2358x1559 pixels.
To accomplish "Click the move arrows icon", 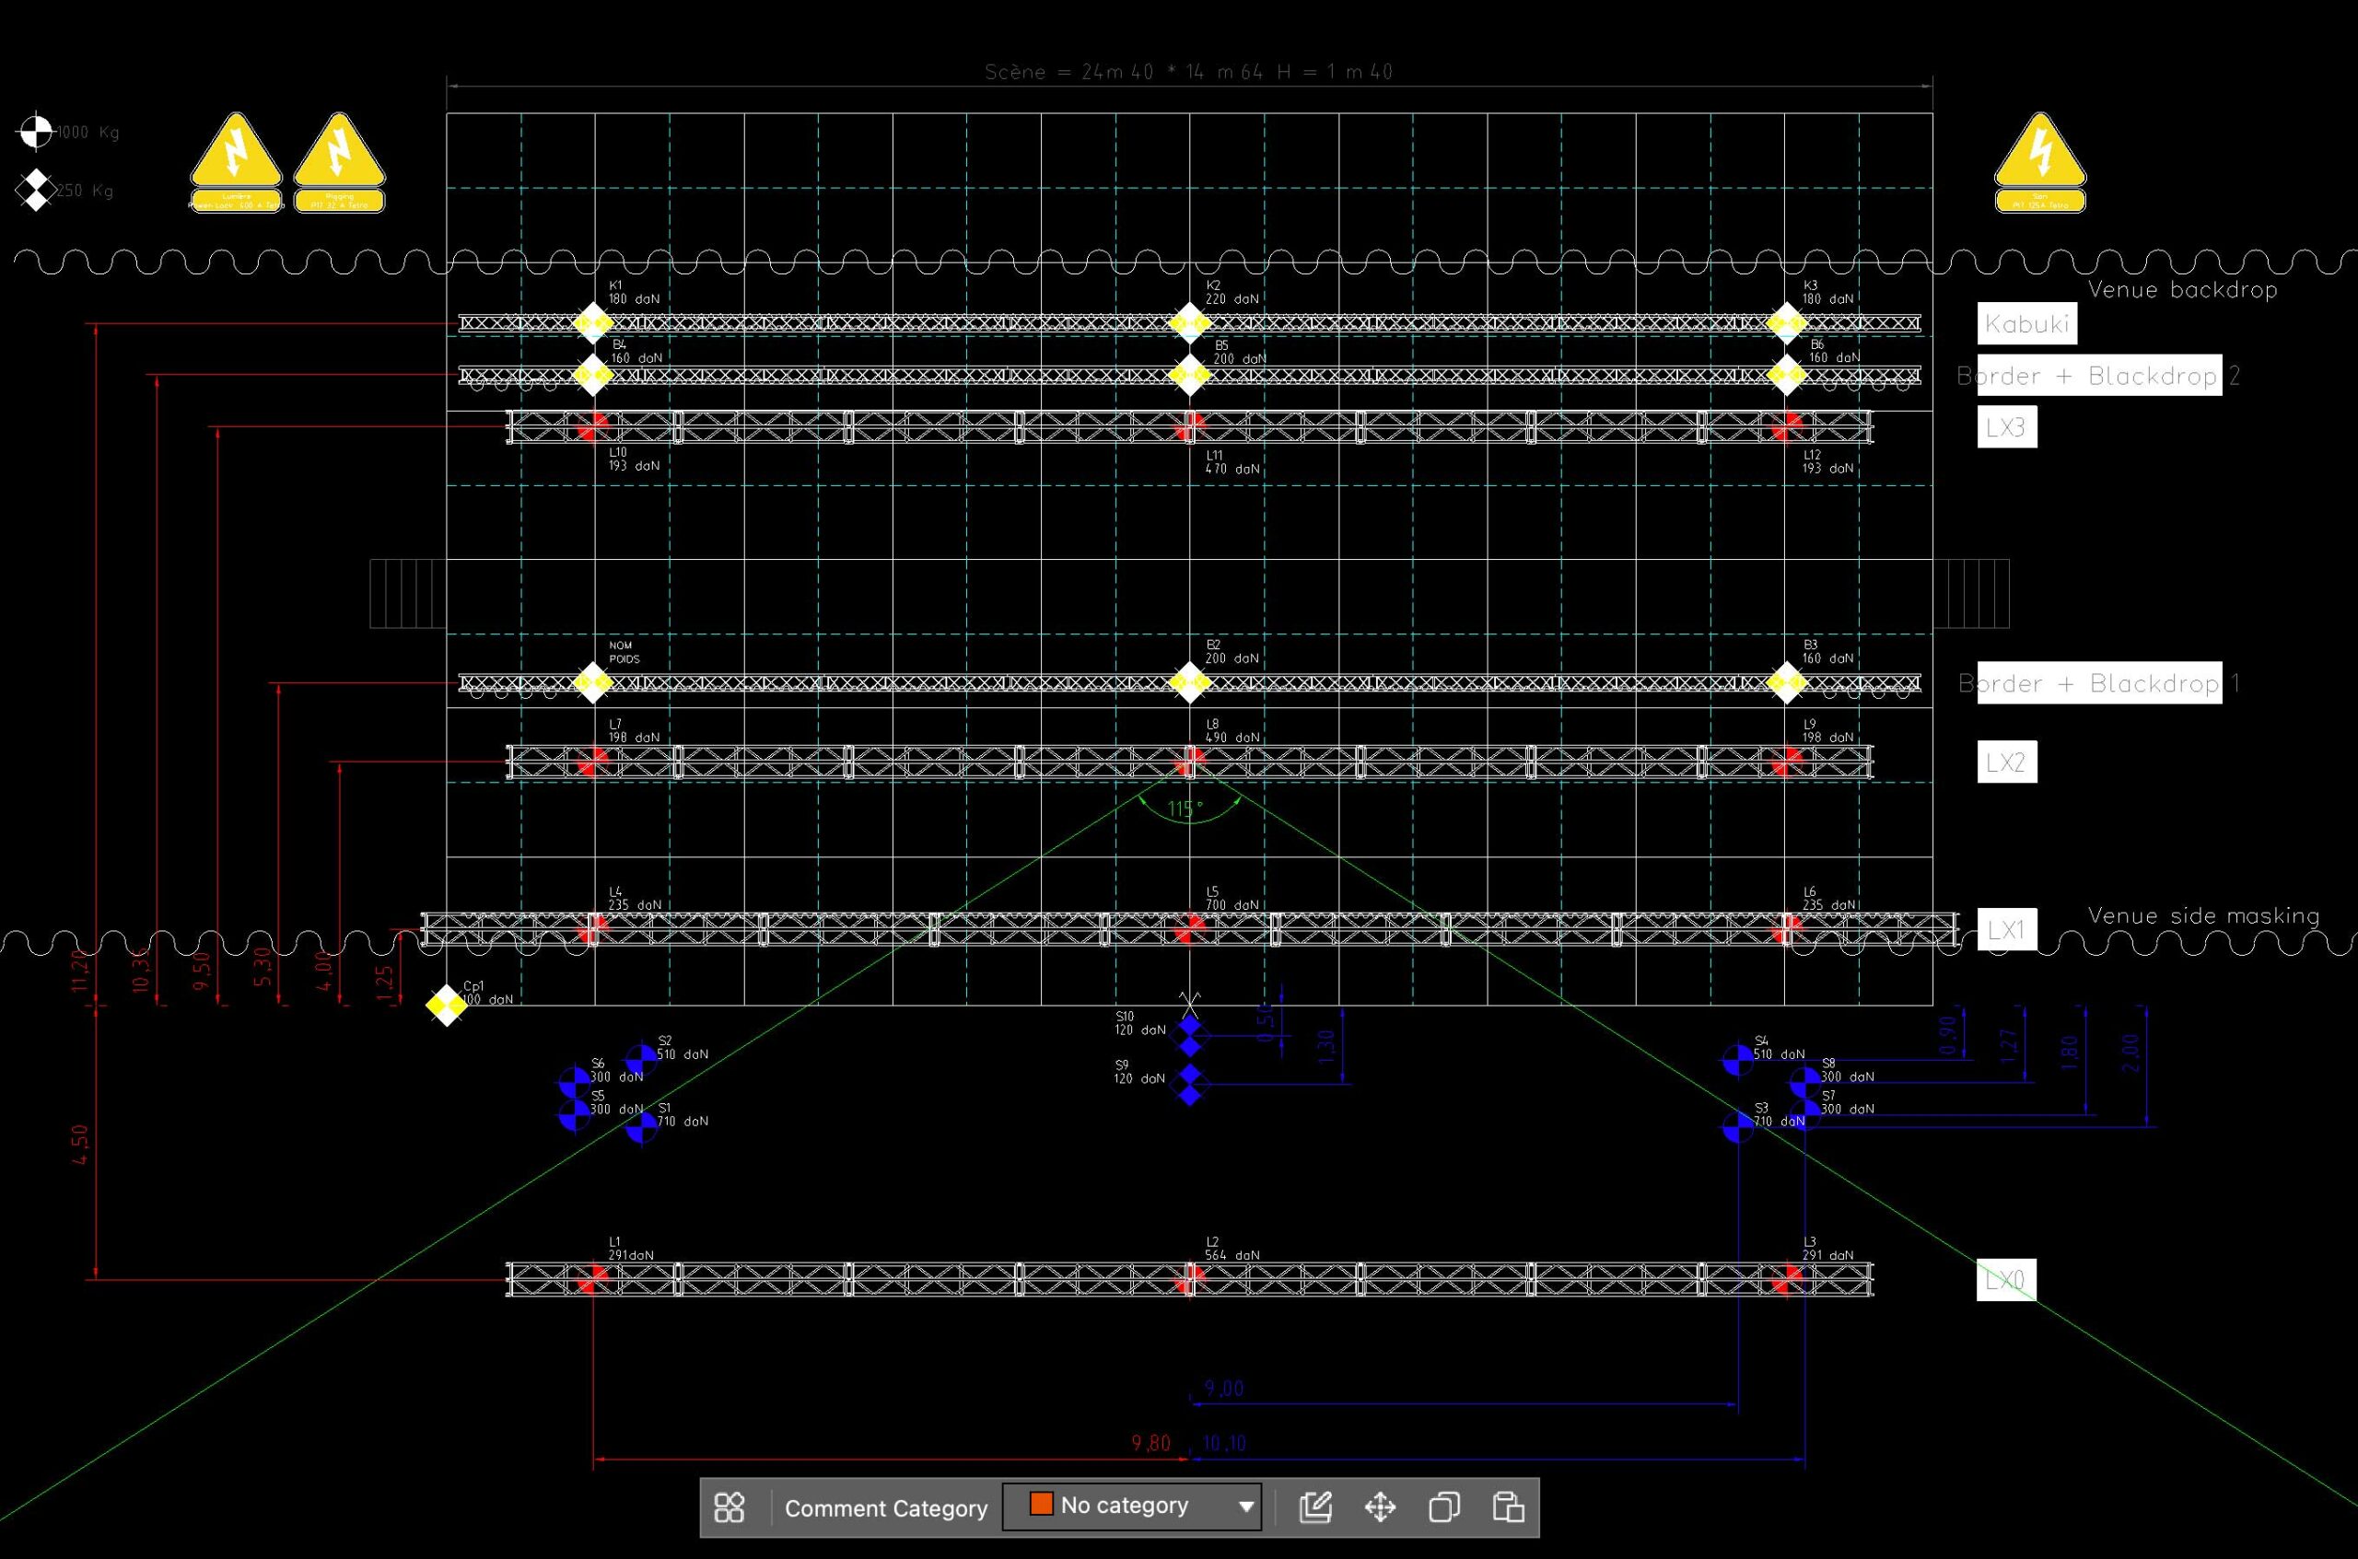I will (1380, 1507).
